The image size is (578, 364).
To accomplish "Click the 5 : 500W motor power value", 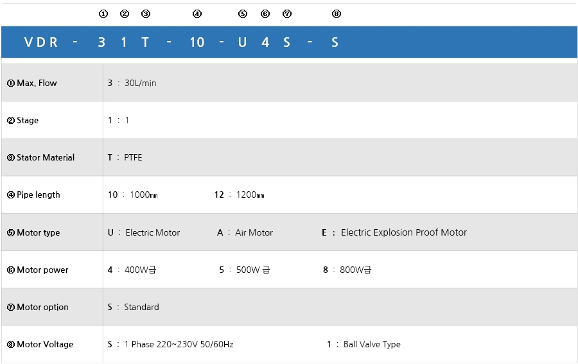I will tap(244, 270).
